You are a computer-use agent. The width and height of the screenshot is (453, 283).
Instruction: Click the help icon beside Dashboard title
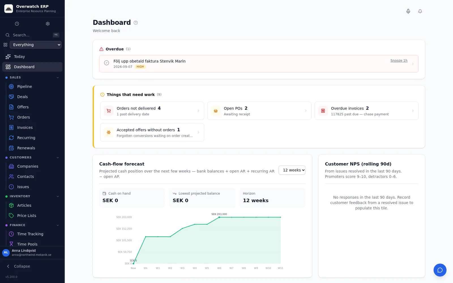point(136,23)
